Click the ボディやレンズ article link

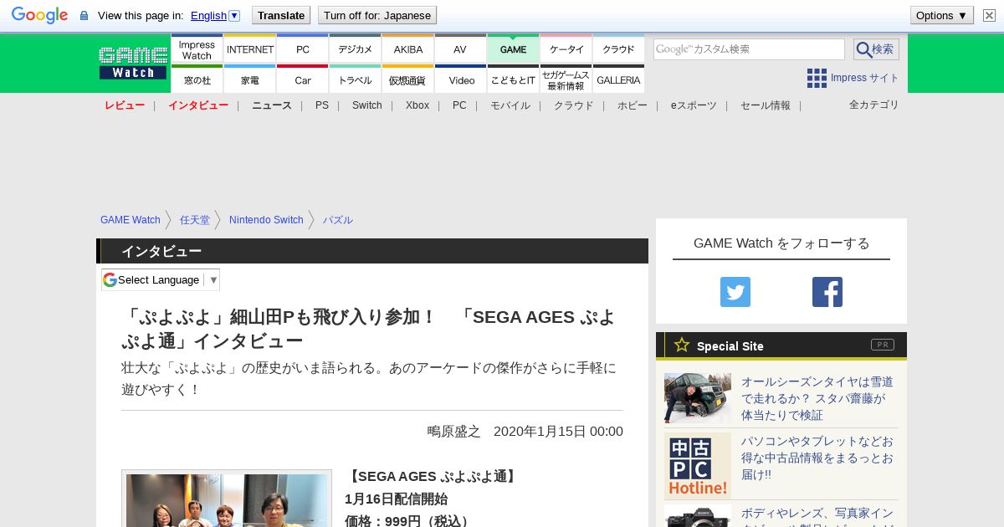point(817,516)
